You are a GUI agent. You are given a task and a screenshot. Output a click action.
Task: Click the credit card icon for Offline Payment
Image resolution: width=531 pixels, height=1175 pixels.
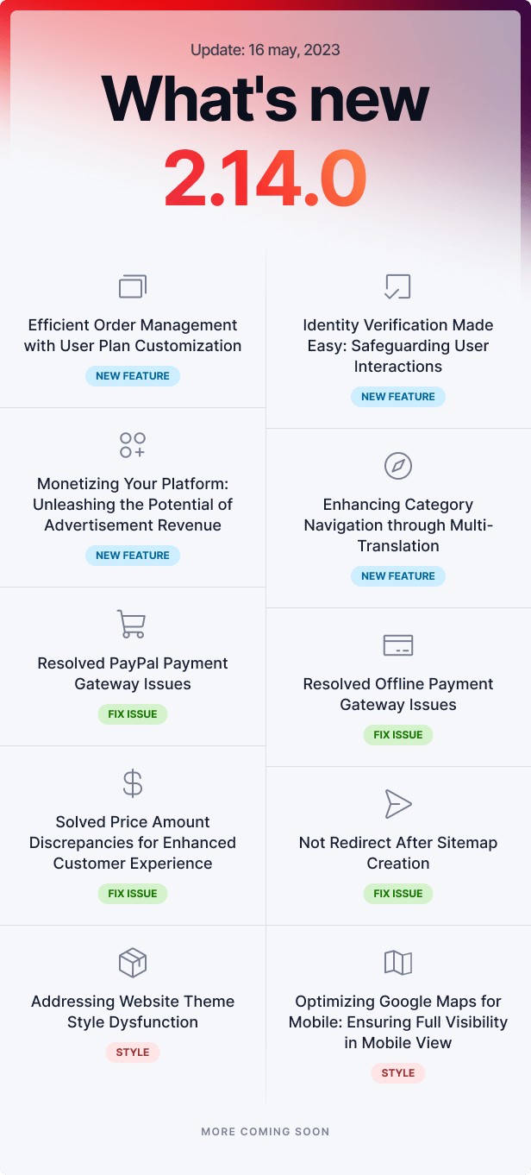(397, 644)
